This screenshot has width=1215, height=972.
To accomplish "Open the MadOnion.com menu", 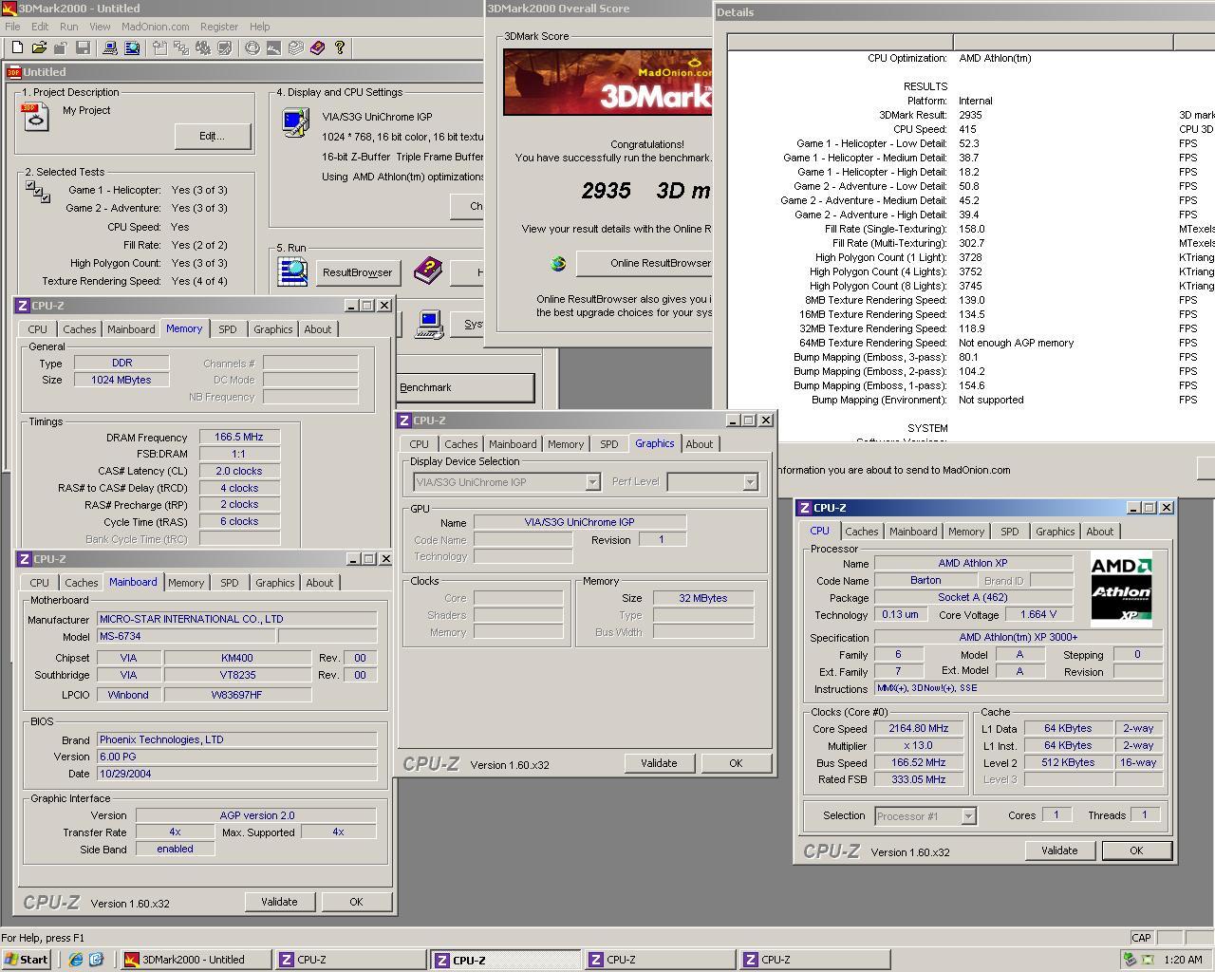I will pyautogui.click(x=155, y=27).
